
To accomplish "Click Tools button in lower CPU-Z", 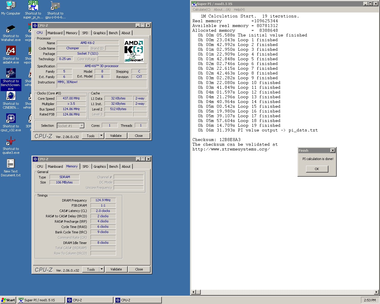I will (x=91, y=269).
